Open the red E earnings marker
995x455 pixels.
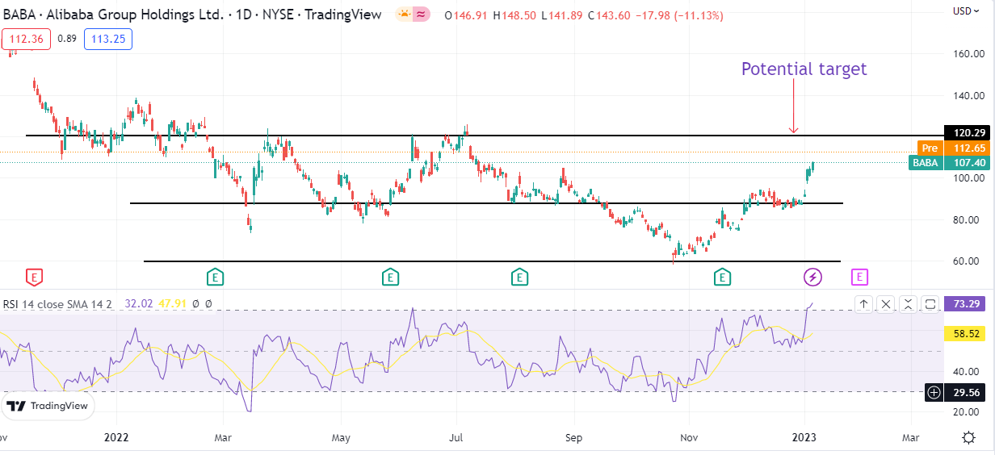point(34,278)
